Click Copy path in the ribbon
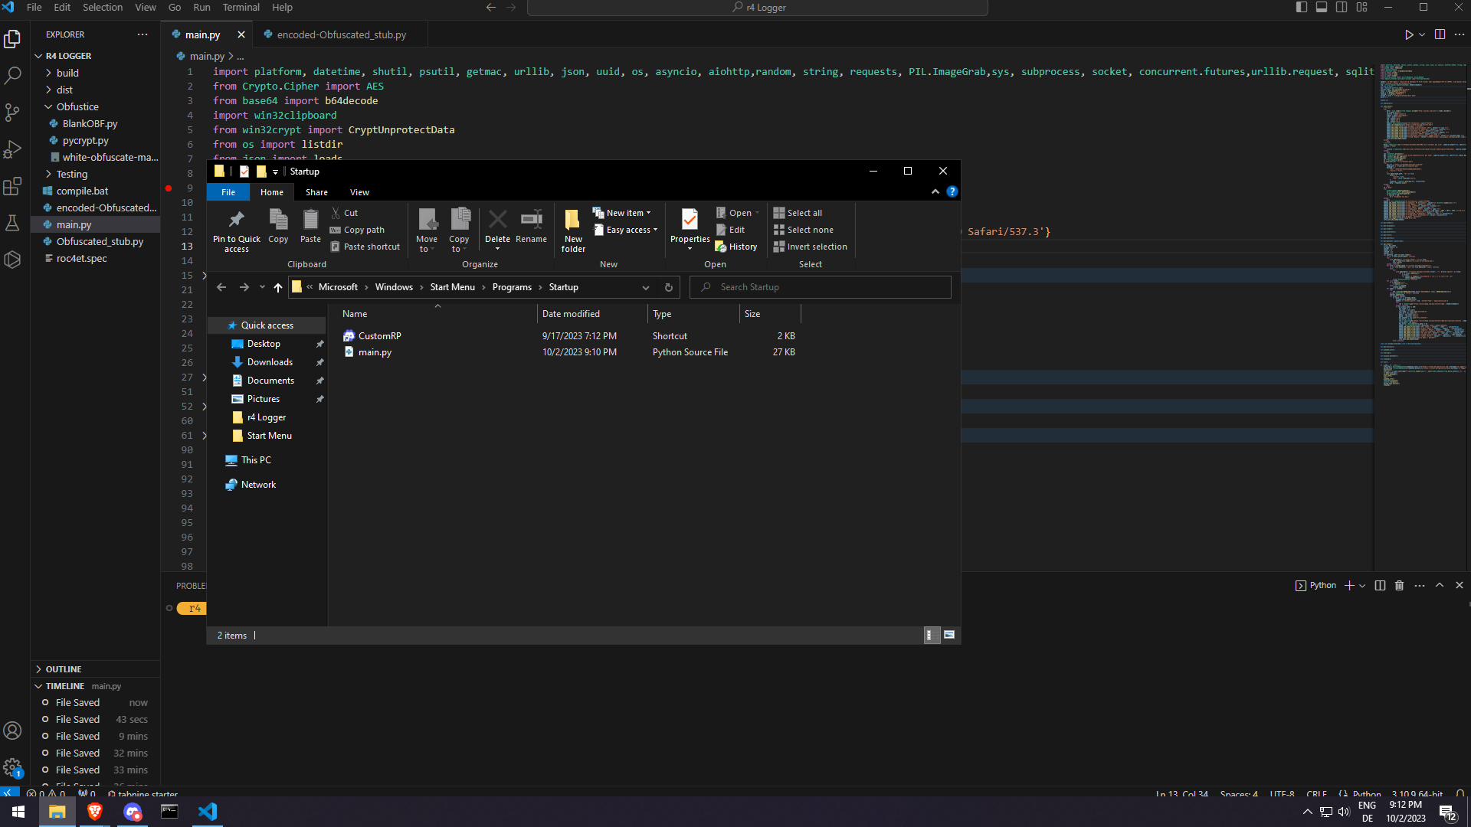This screenshot has height=827, width=1471. click(357, 230)
